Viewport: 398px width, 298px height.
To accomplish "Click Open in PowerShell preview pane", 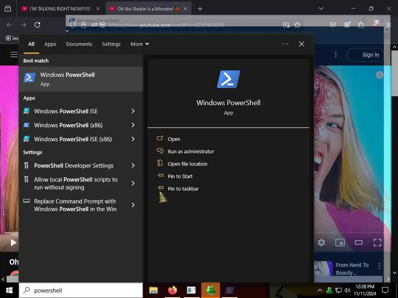I will (174, 139).
